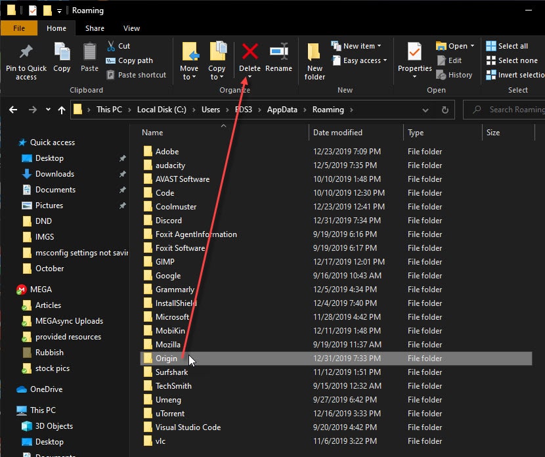Select MEGAsync Uploads folder
This screenshot has width=545, height=457.
(63, 321)
